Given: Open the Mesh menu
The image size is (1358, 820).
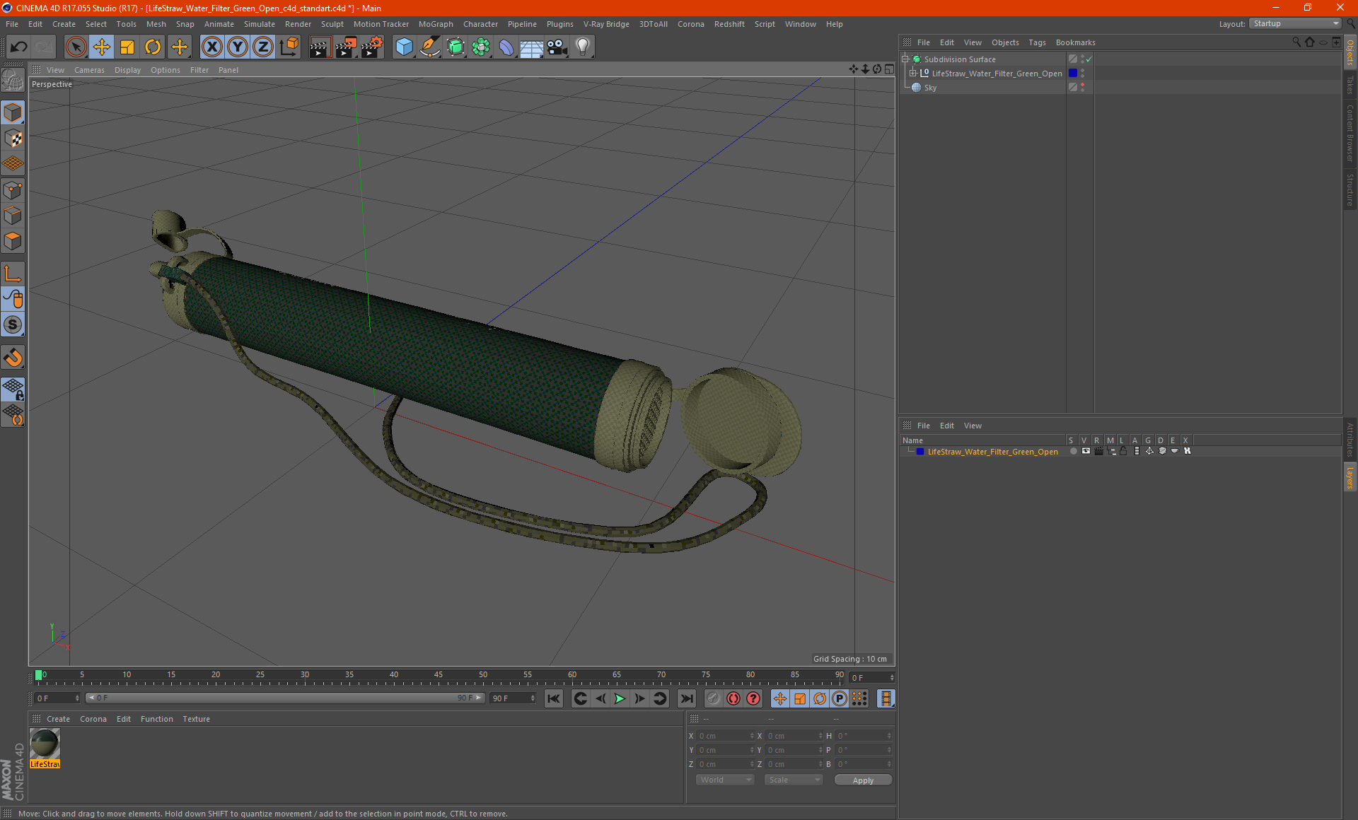Looking at the screenshot, I should (156, 24).
